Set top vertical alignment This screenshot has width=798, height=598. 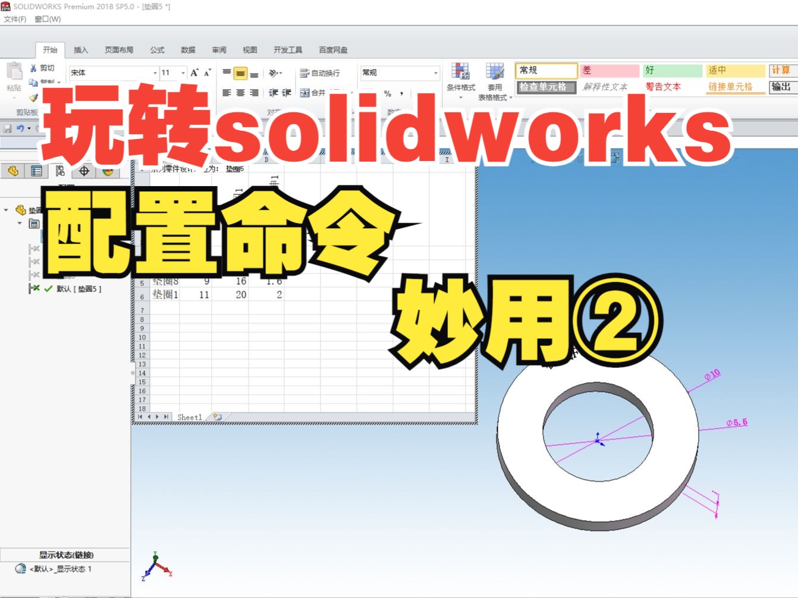tap(227, 73)
